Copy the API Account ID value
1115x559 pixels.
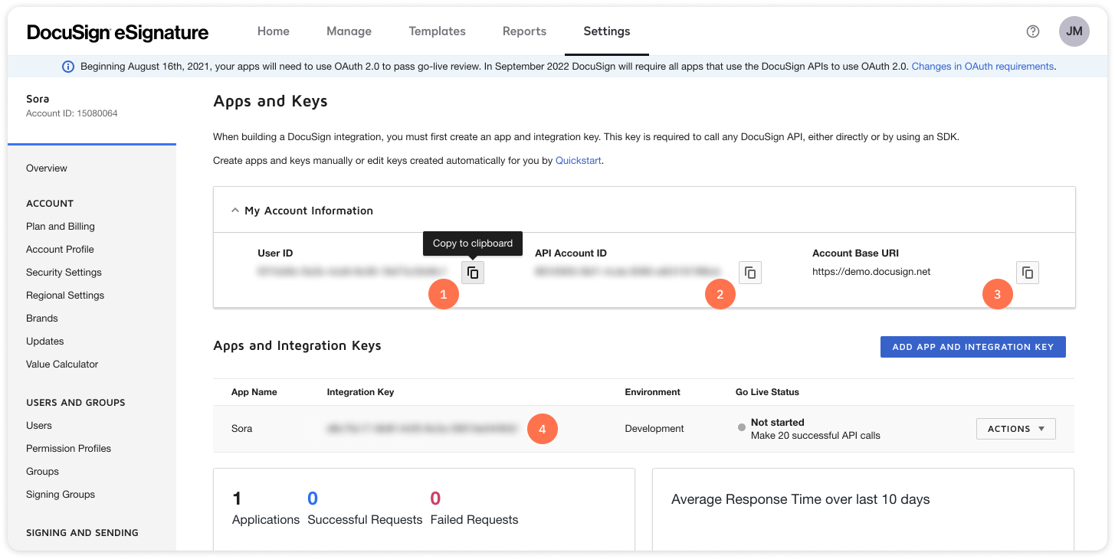[x=750, y=273]
